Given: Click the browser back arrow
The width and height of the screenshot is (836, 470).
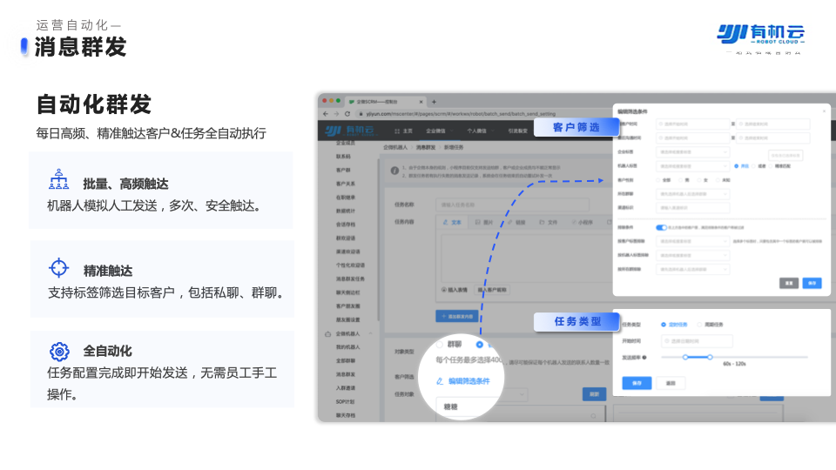Looking at the screenshot, I should click(x=325, y=114).
